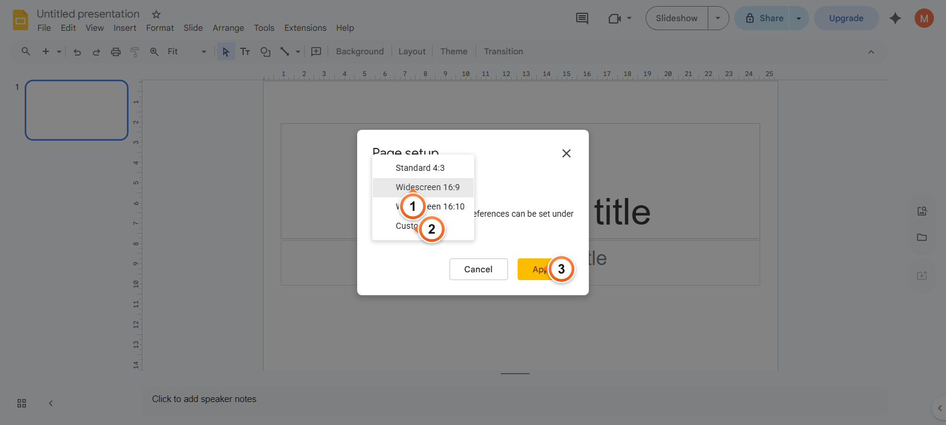
Task: Choose Standard 4:3 option
Action: pos(423,168)
